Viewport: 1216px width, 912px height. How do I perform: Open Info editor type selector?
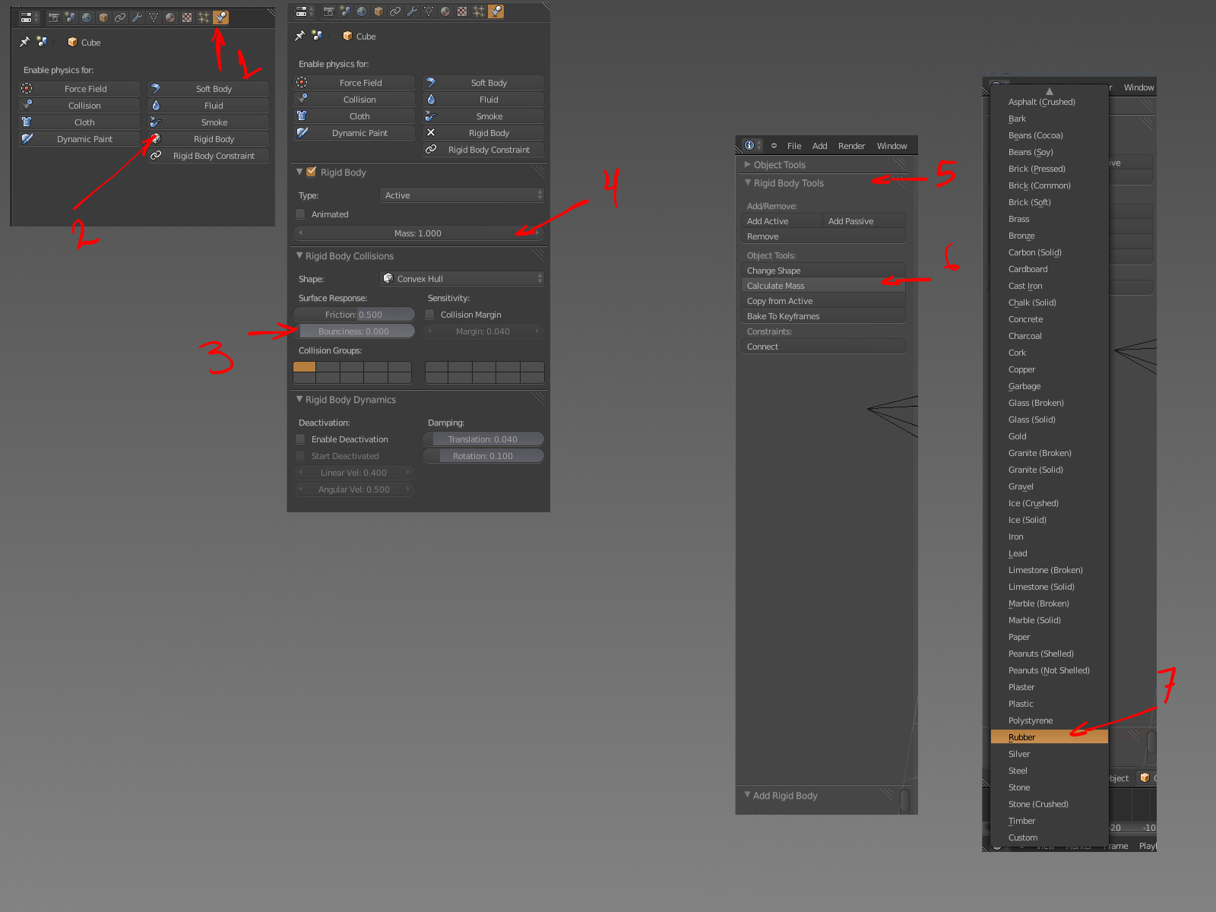pos(752,145)
